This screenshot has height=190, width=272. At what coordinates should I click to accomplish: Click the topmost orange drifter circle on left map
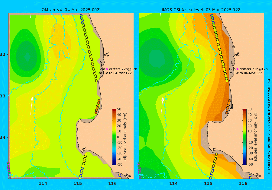pyautogui.click(x=99, y=100)
